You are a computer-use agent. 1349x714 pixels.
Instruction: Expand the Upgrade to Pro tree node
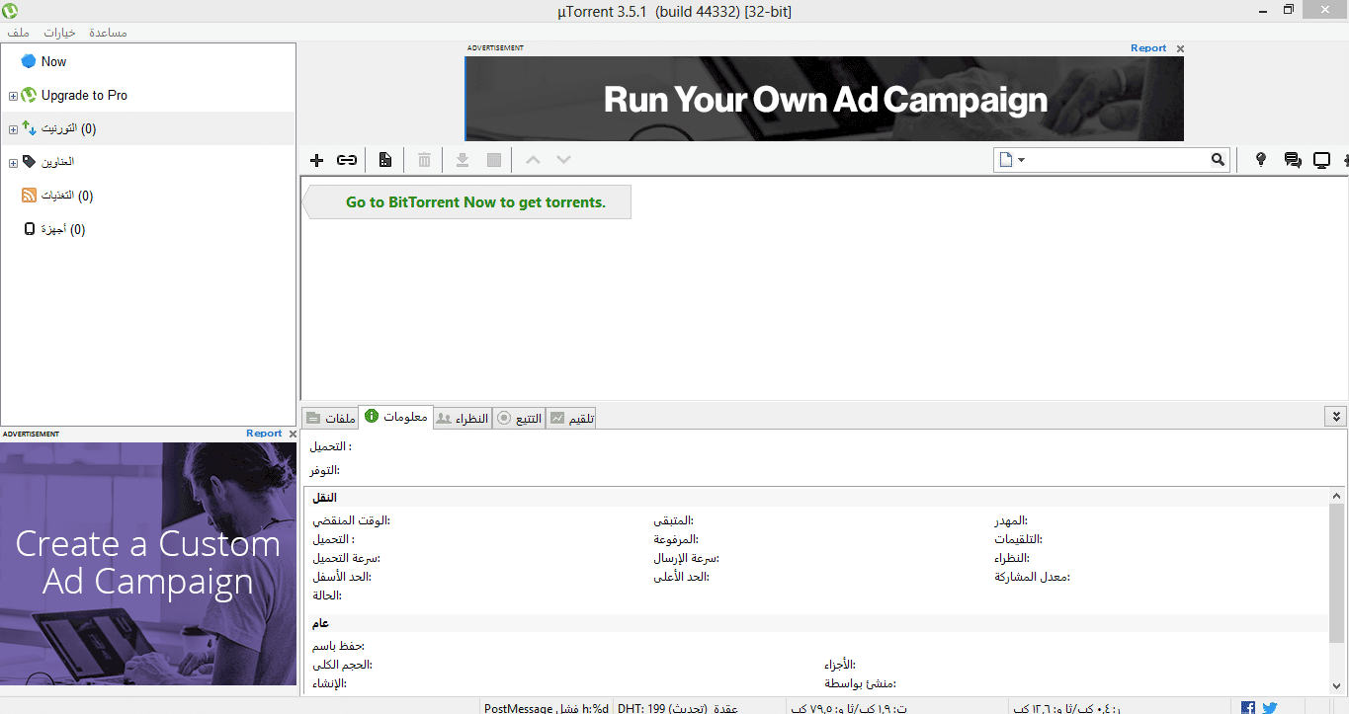13,96
